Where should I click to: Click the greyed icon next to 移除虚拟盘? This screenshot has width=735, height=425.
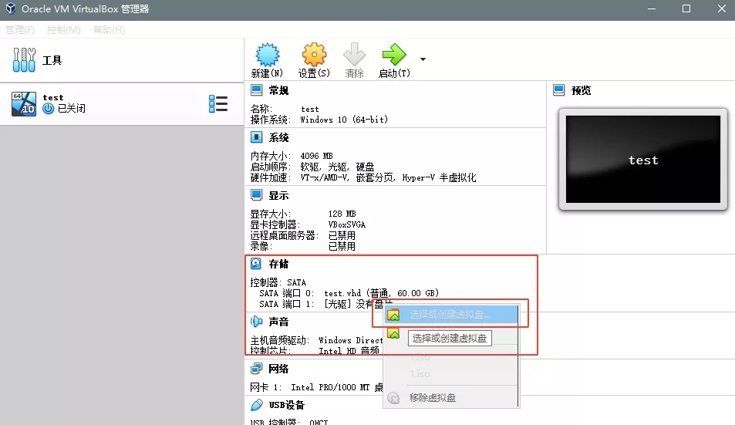[394, 398]
